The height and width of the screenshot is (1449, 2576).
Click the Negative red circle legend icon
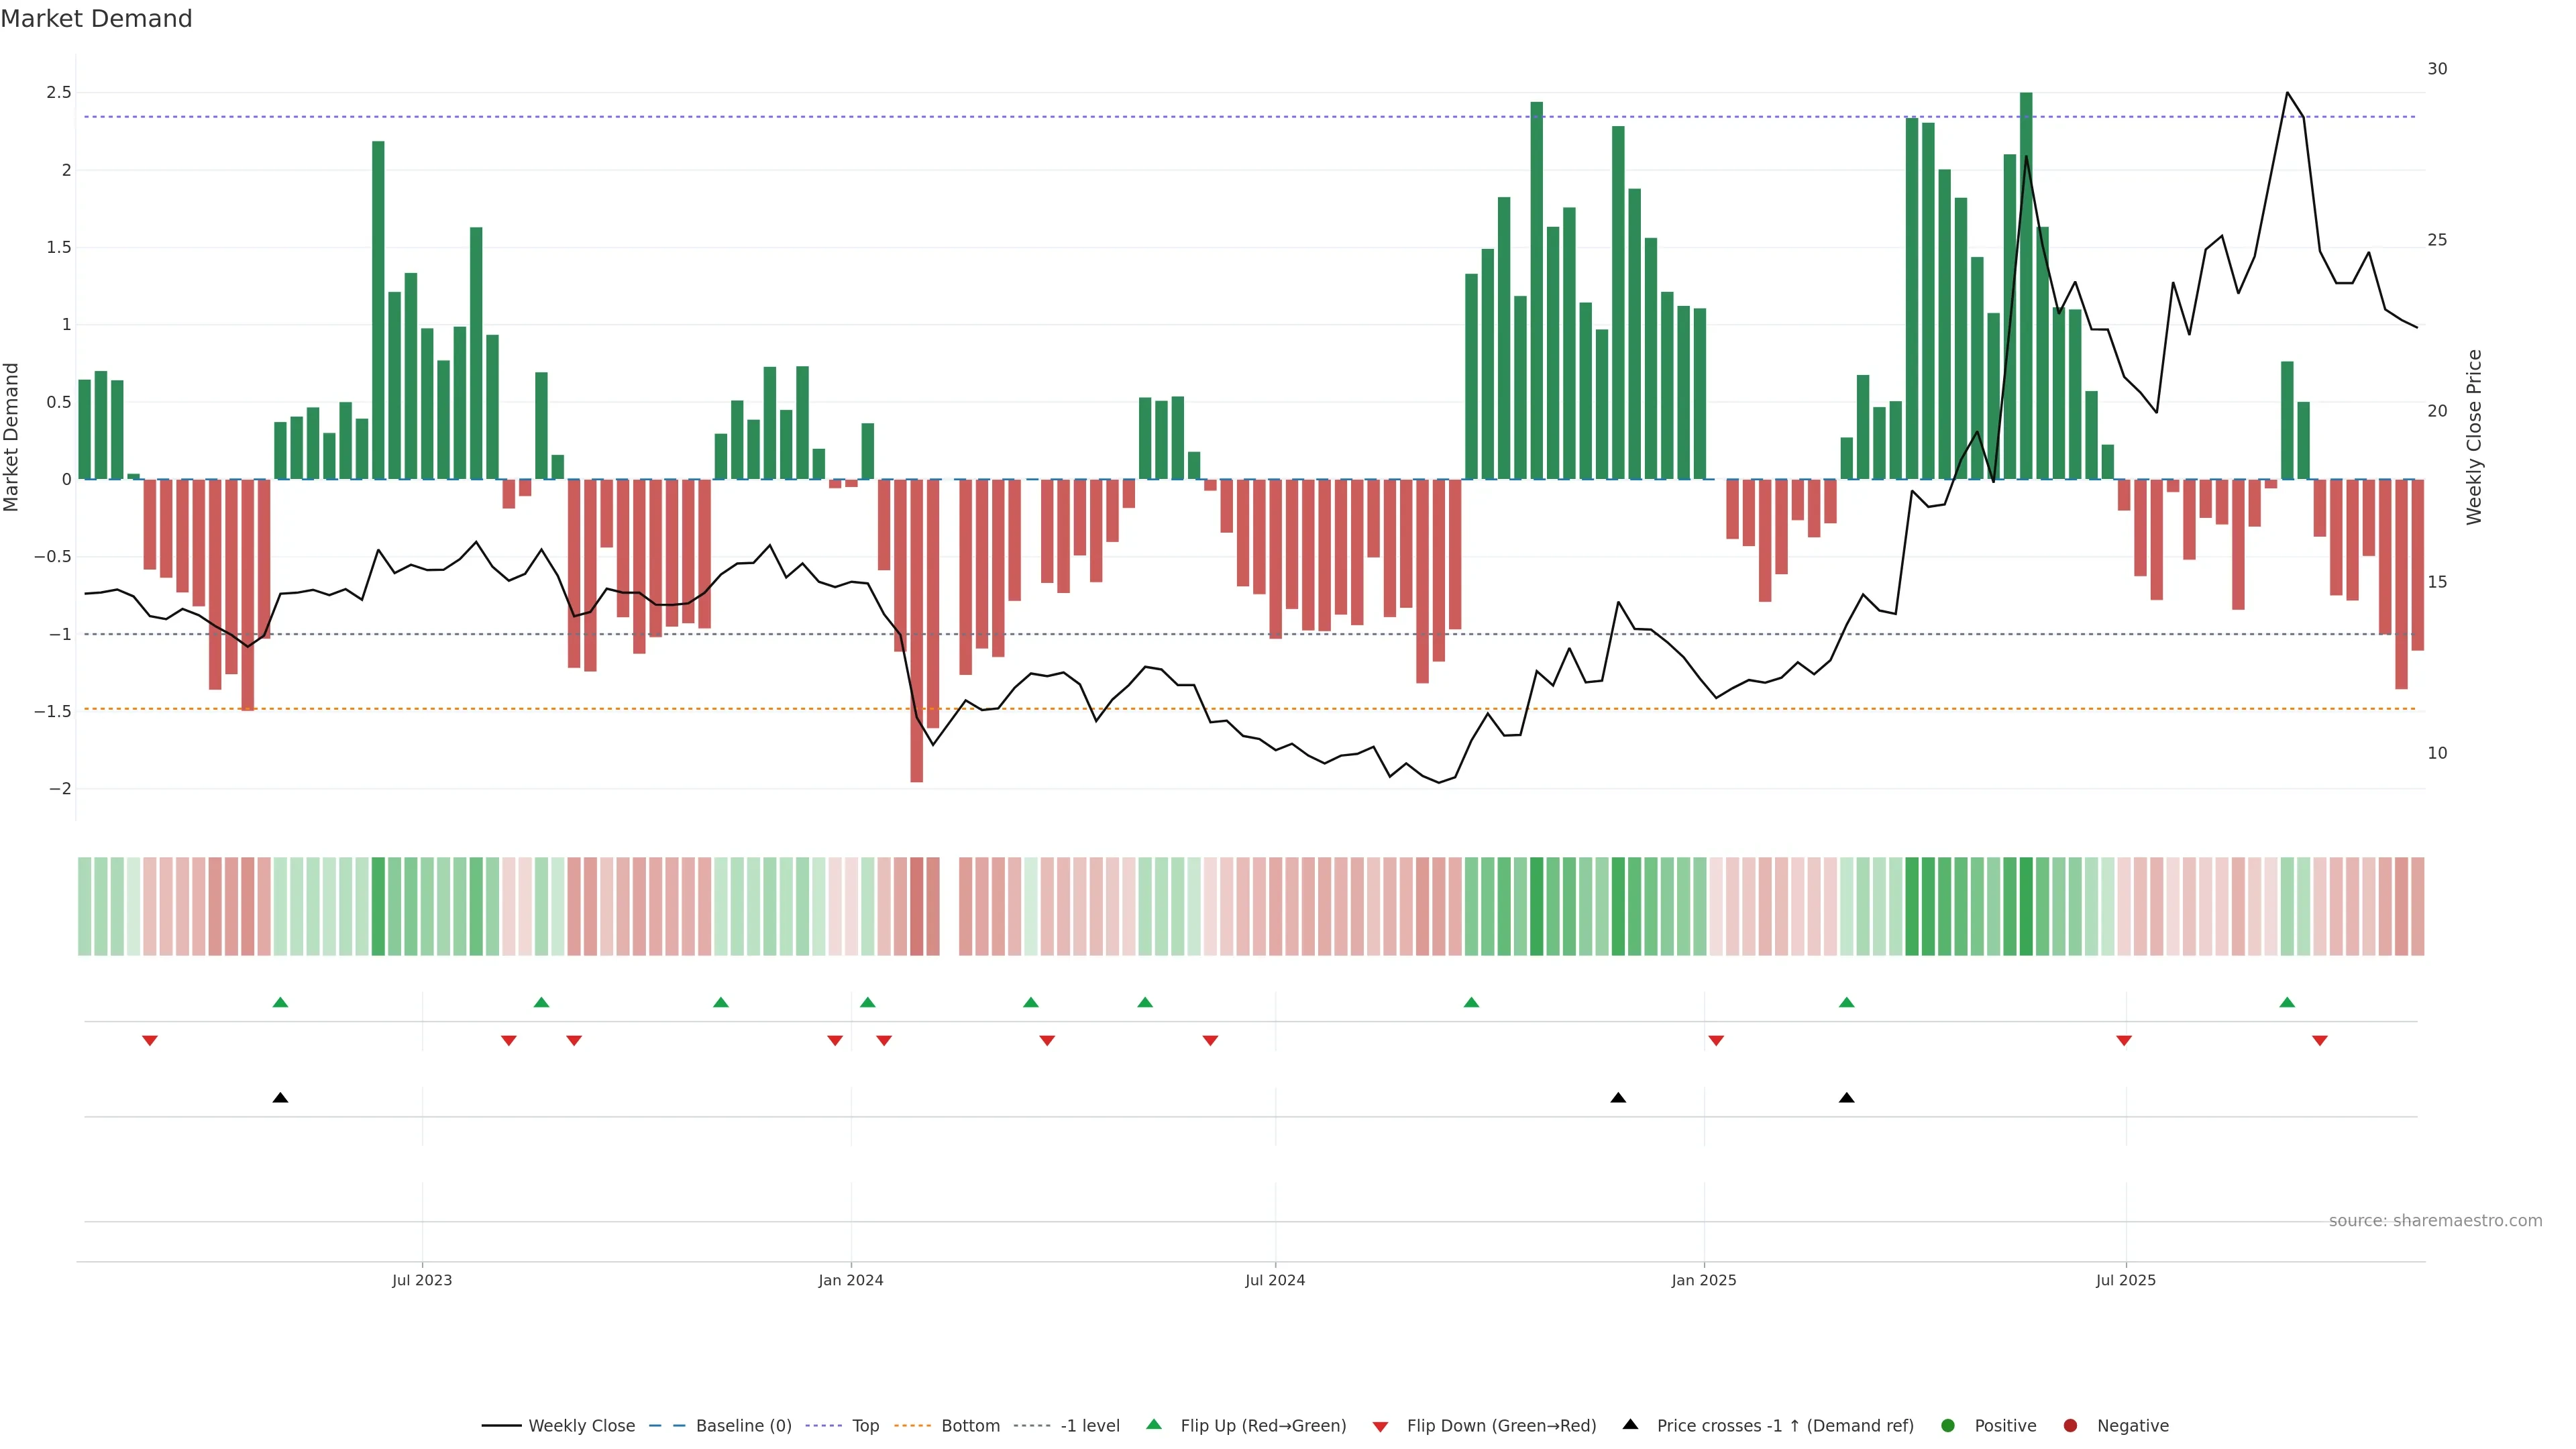[x=2070, y=1425]
